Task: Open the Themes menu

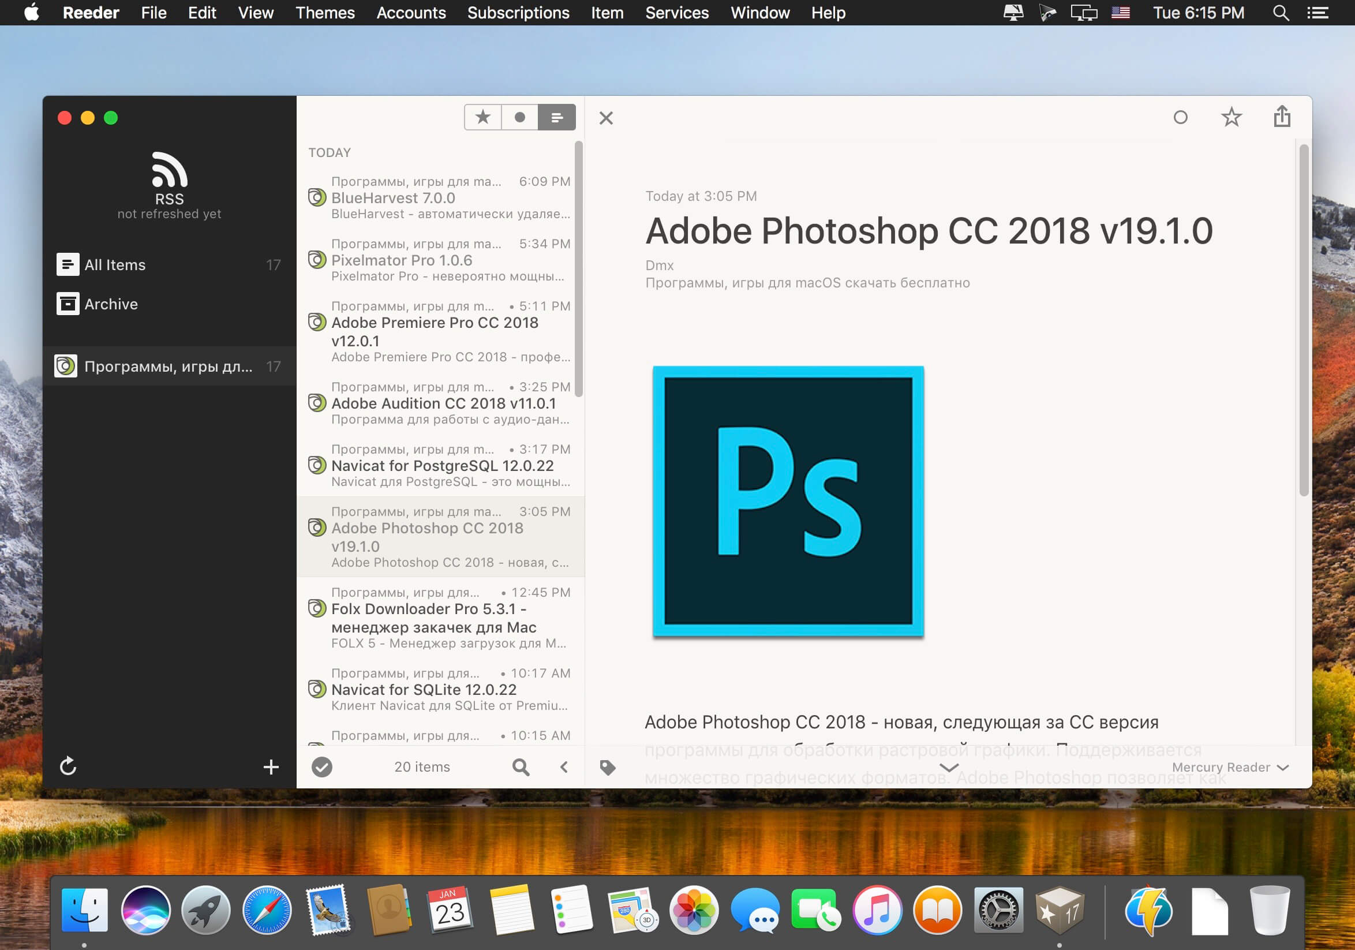Action: 325,12
